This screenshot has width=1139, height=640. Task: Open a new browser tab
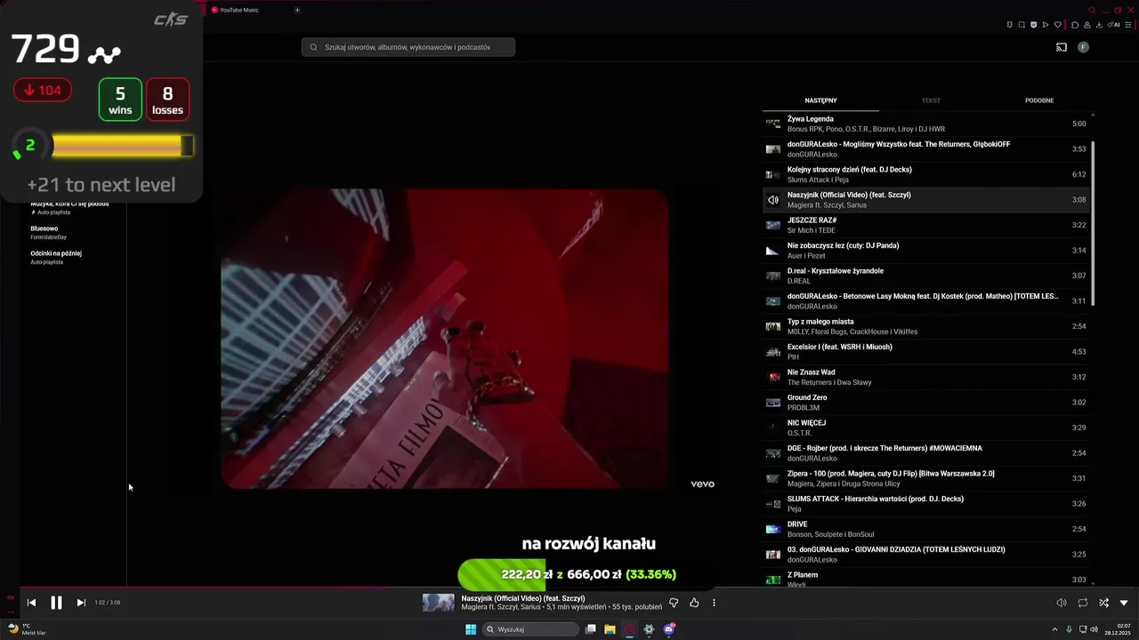point(297,10)
